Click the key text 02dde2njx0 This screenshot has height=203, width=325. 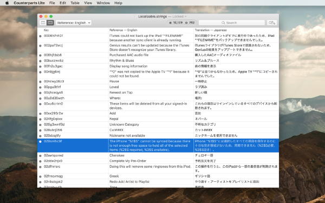tap(53, 161)
